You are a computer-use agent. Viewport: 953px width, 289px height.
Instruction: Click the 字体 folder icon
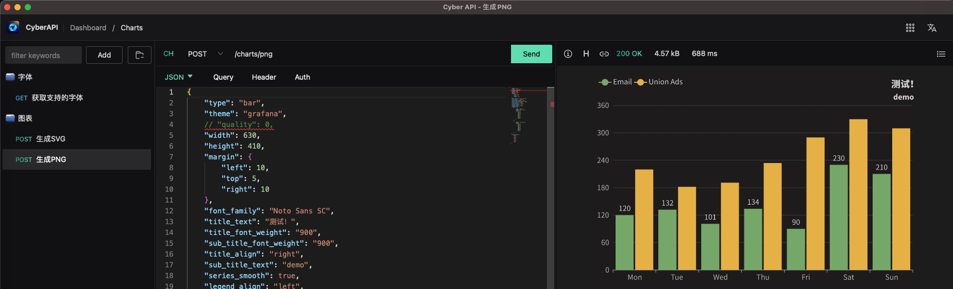(10, 77)
